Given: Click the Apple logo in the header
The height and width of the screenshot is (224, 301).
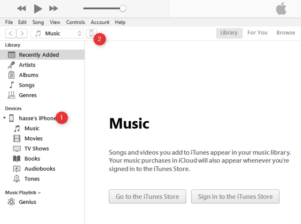Looking at the screenshot, I should click(x=281, y=8).
